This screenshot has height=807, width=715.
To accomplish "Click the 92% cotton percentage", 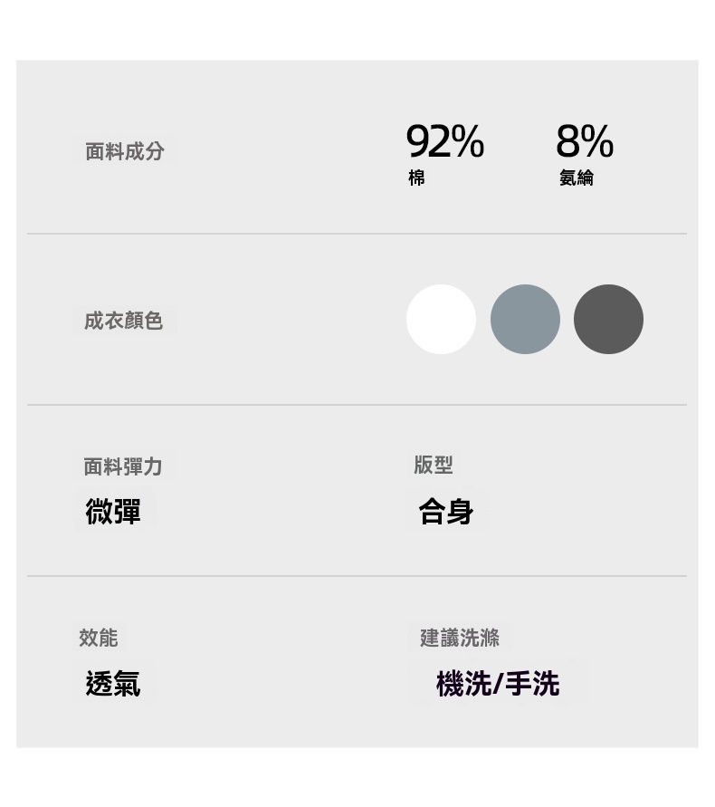I will coord(444,141).
